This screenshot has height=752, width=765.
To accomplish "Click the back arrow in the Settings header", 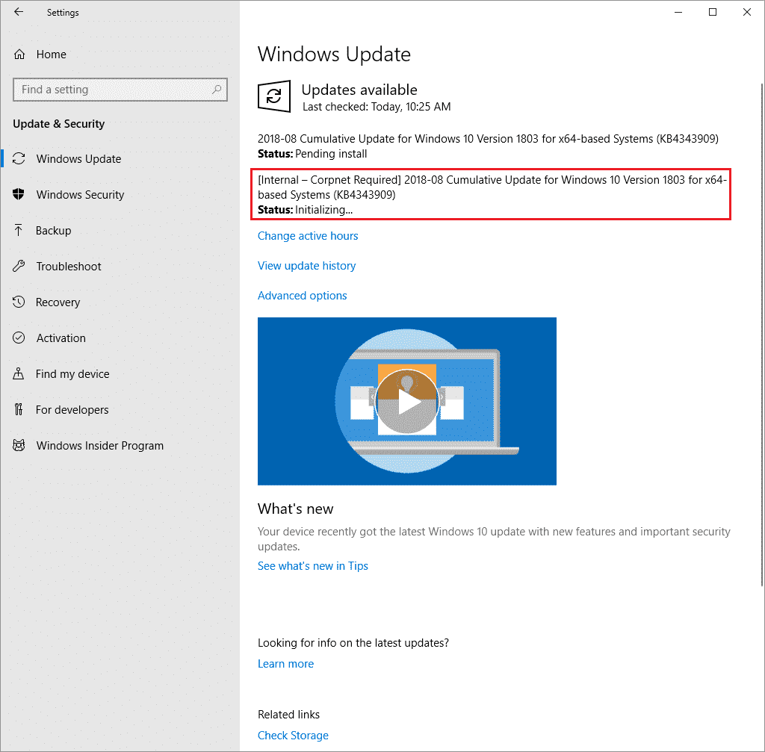I will pyautogui.click(x=19, y=12).
